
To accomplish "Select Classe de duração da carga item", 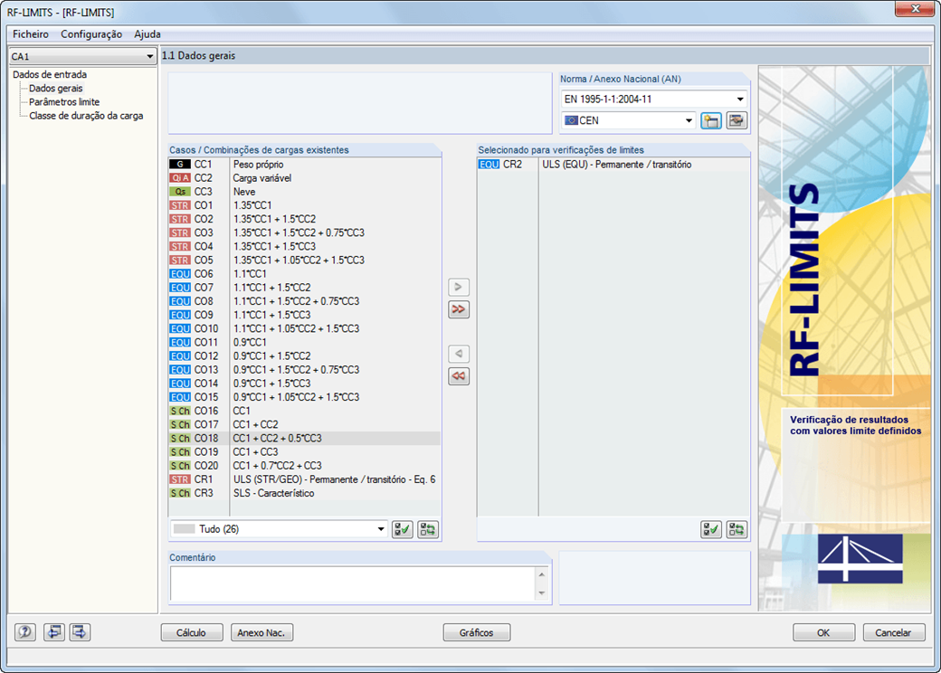I will click(86, 116).
